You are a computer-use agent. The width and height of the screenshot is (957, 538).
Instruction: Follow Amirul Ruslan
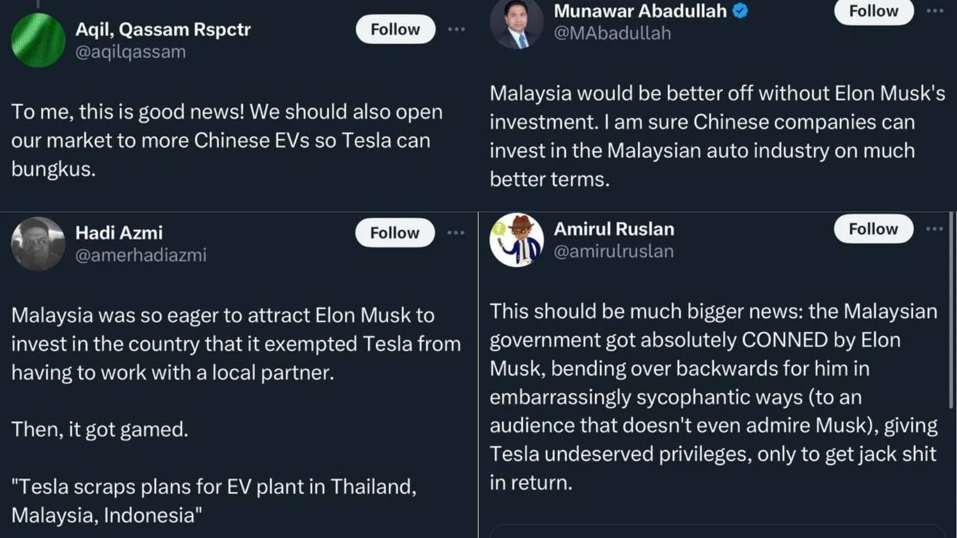pos(873,229)
